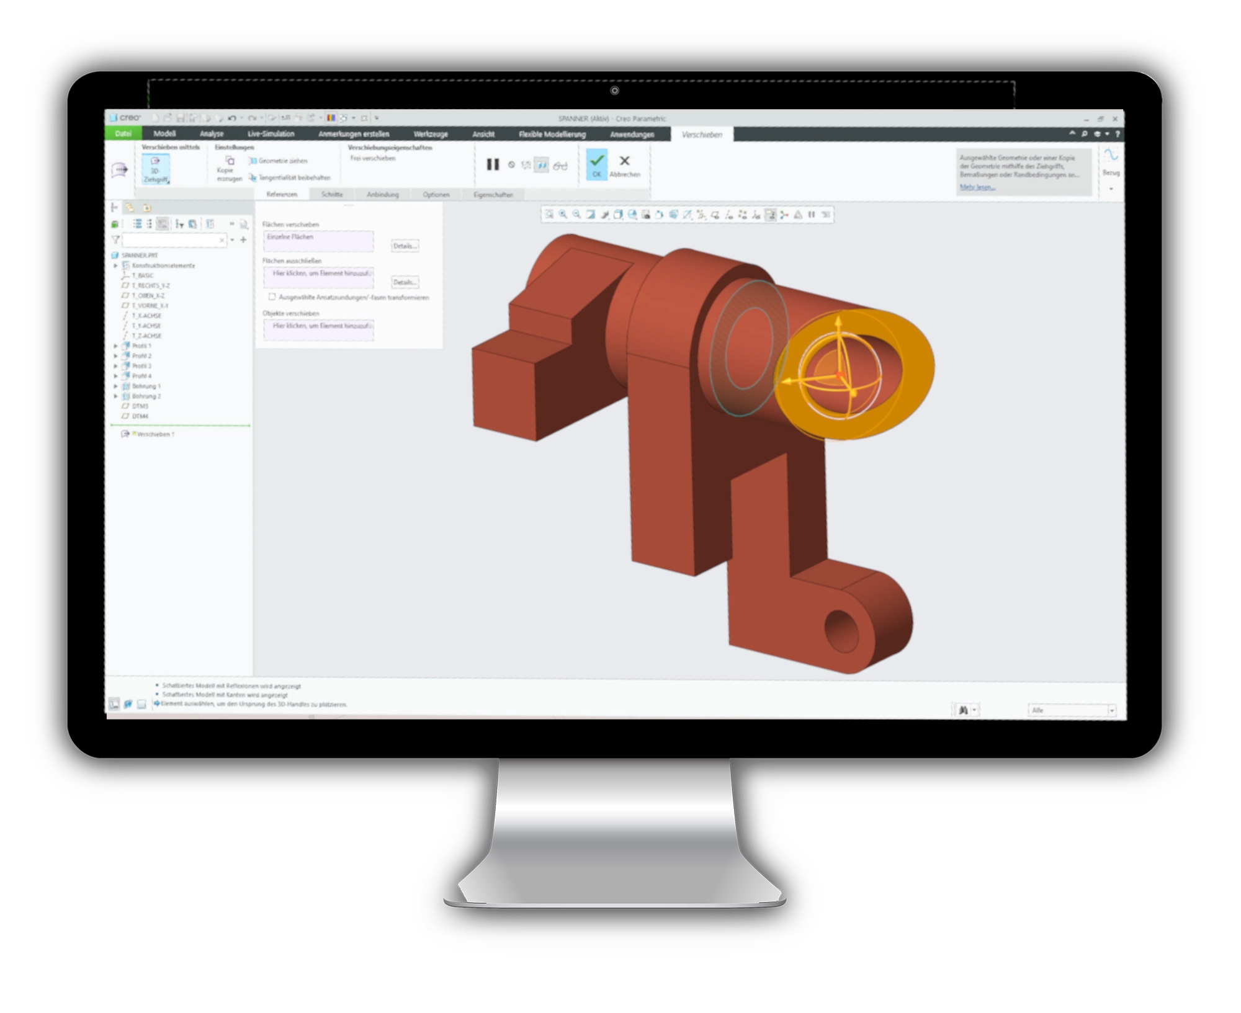This screenshot has width=1241, height=1013.
Task: Open the Model Tree tab icon
Action: [114, 208]
